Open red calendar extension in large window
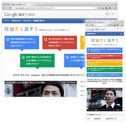 (106, 8)
